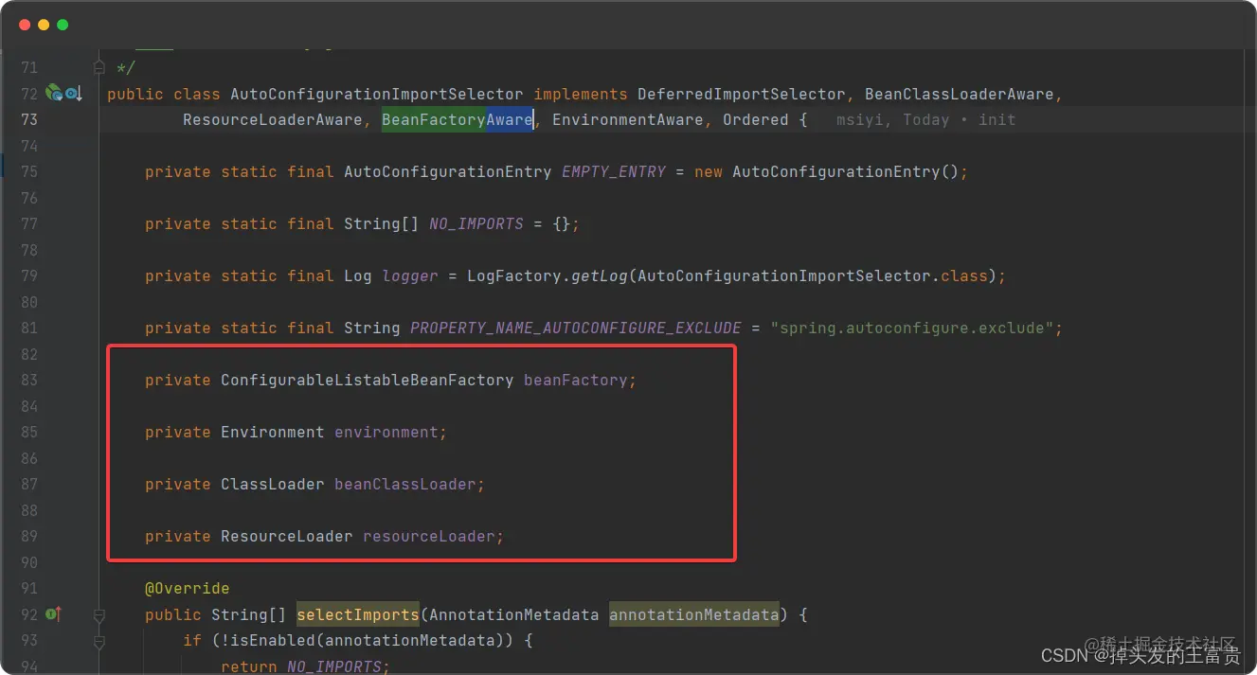Click the environment field name on line 85
1257x675 pixels.
click(386, 433)
